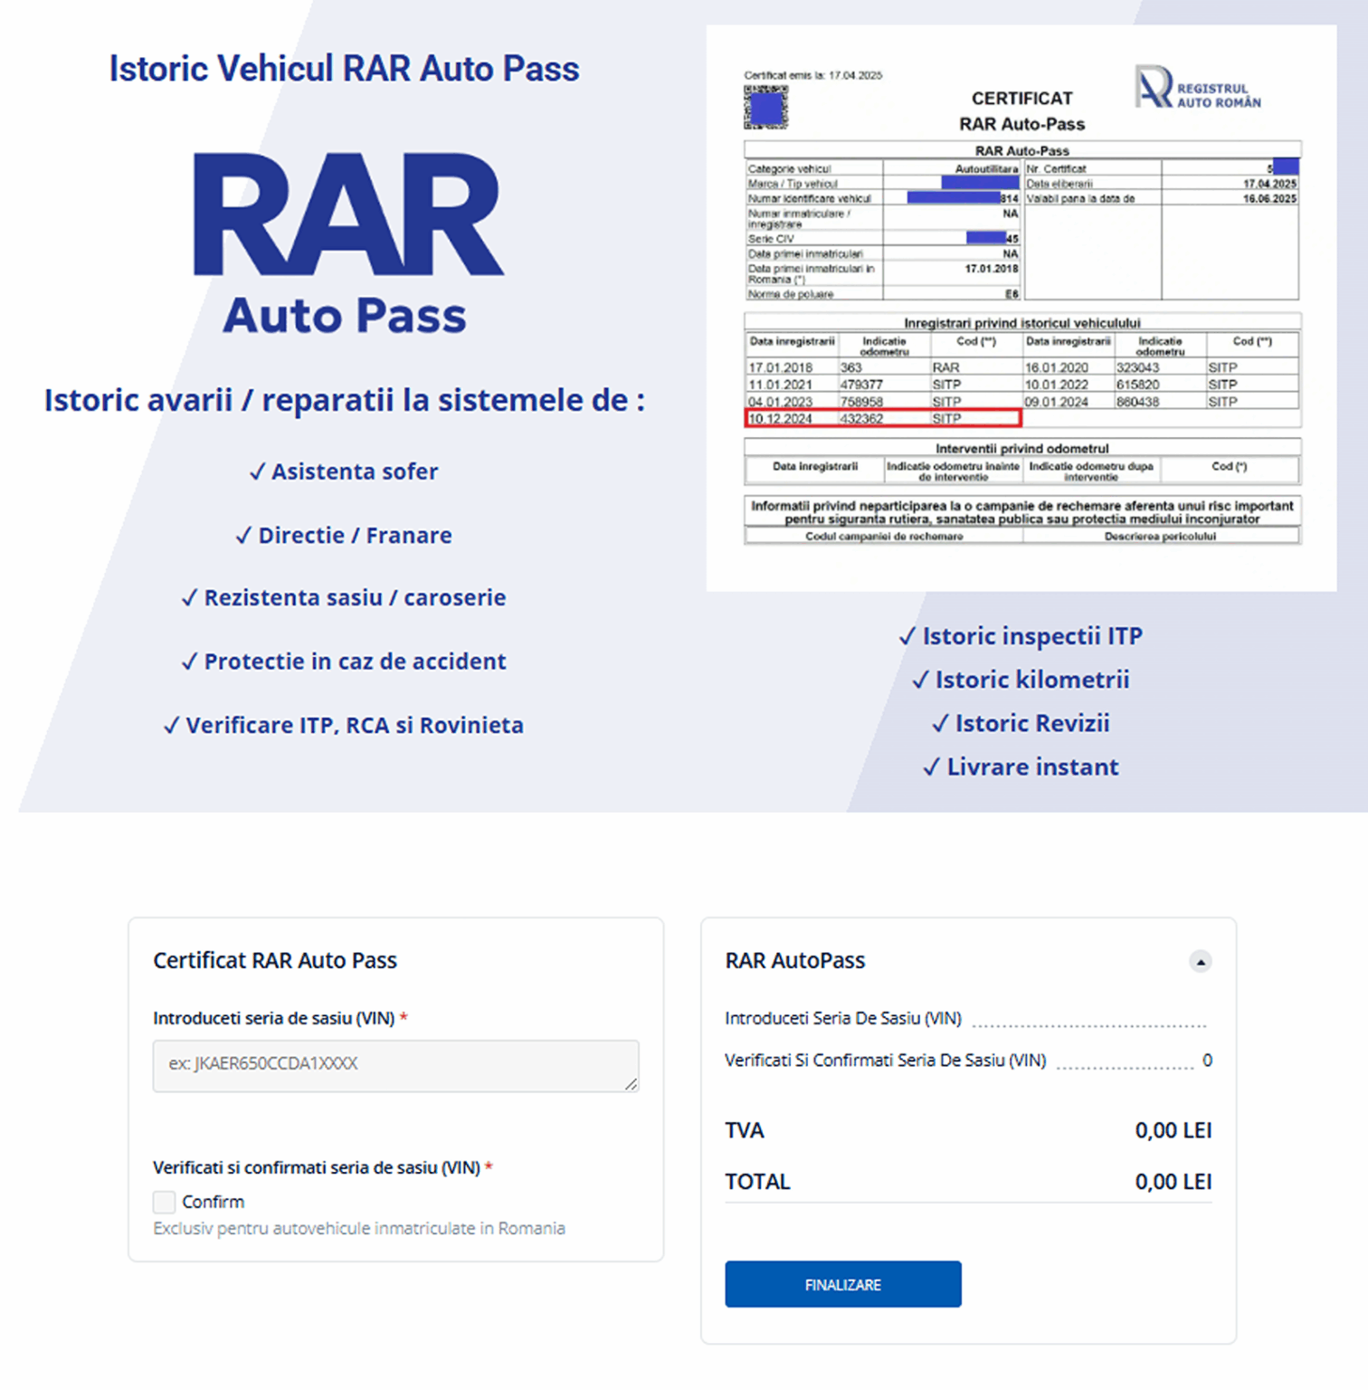
Task: Collapse the RAR AutoPass summary panel
Action: [1201, 961]
